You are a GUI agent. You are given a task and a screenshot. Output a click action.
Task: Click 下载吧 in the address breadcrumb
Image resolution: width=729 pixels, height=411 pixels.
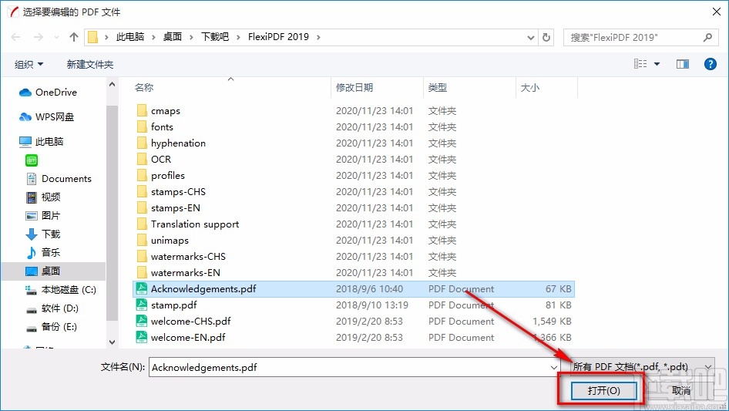click(x=215, y=37)
